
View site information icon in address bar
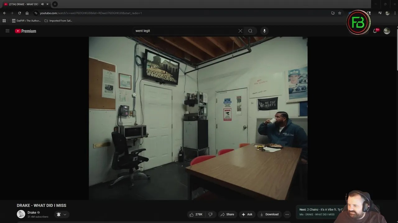[36, 13]
